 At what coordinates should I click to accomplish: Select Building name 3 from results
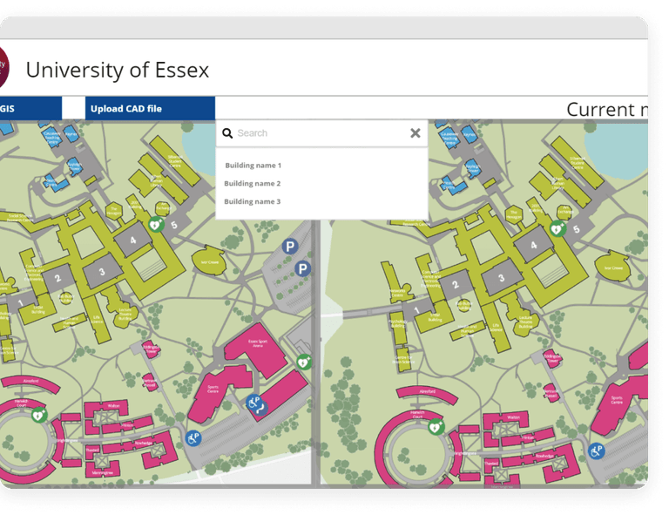point(252,201)
